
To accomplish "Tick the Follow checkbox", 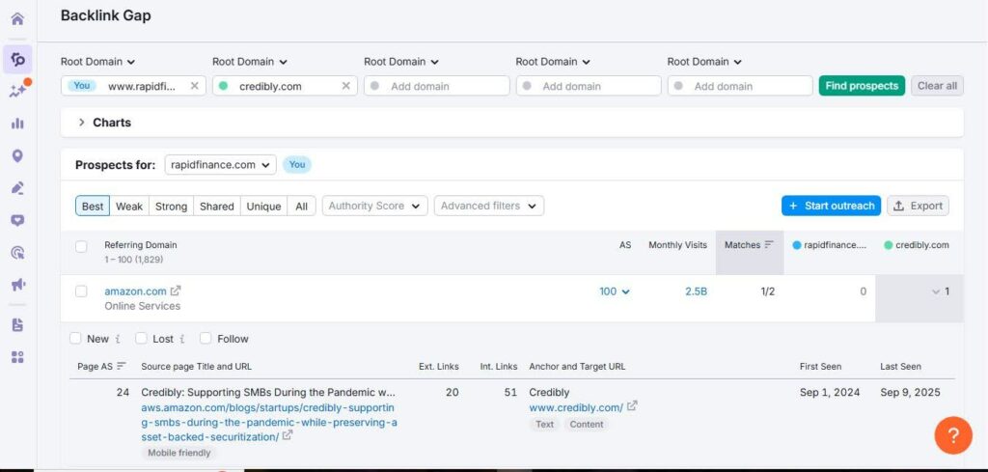I will tap(206, 339).
